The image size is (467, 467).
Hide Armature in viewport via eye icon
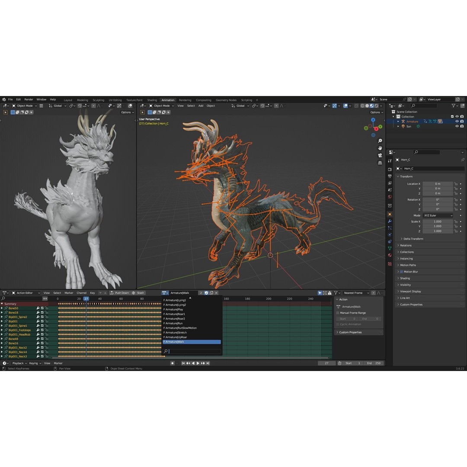point(457,121)
